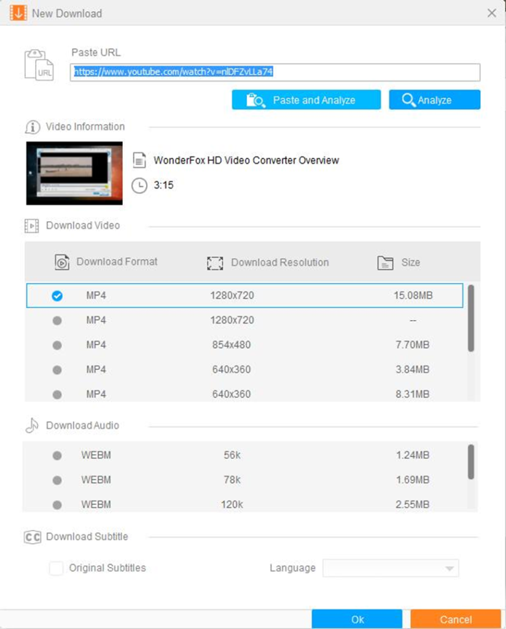Click the 3.84MB size value
Image resolution: width=506 pixels, height=629 pixels.
[413, 369]
